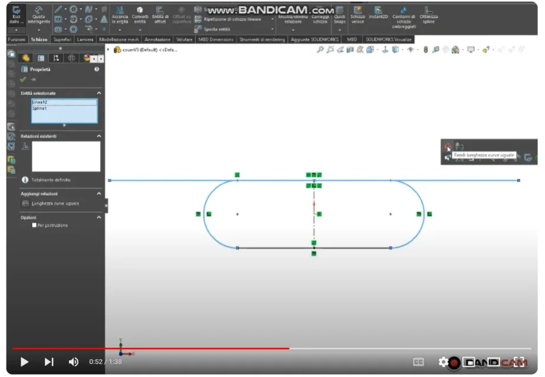
Task: Switch to the Superfici tab
Action: click(62, 39)
